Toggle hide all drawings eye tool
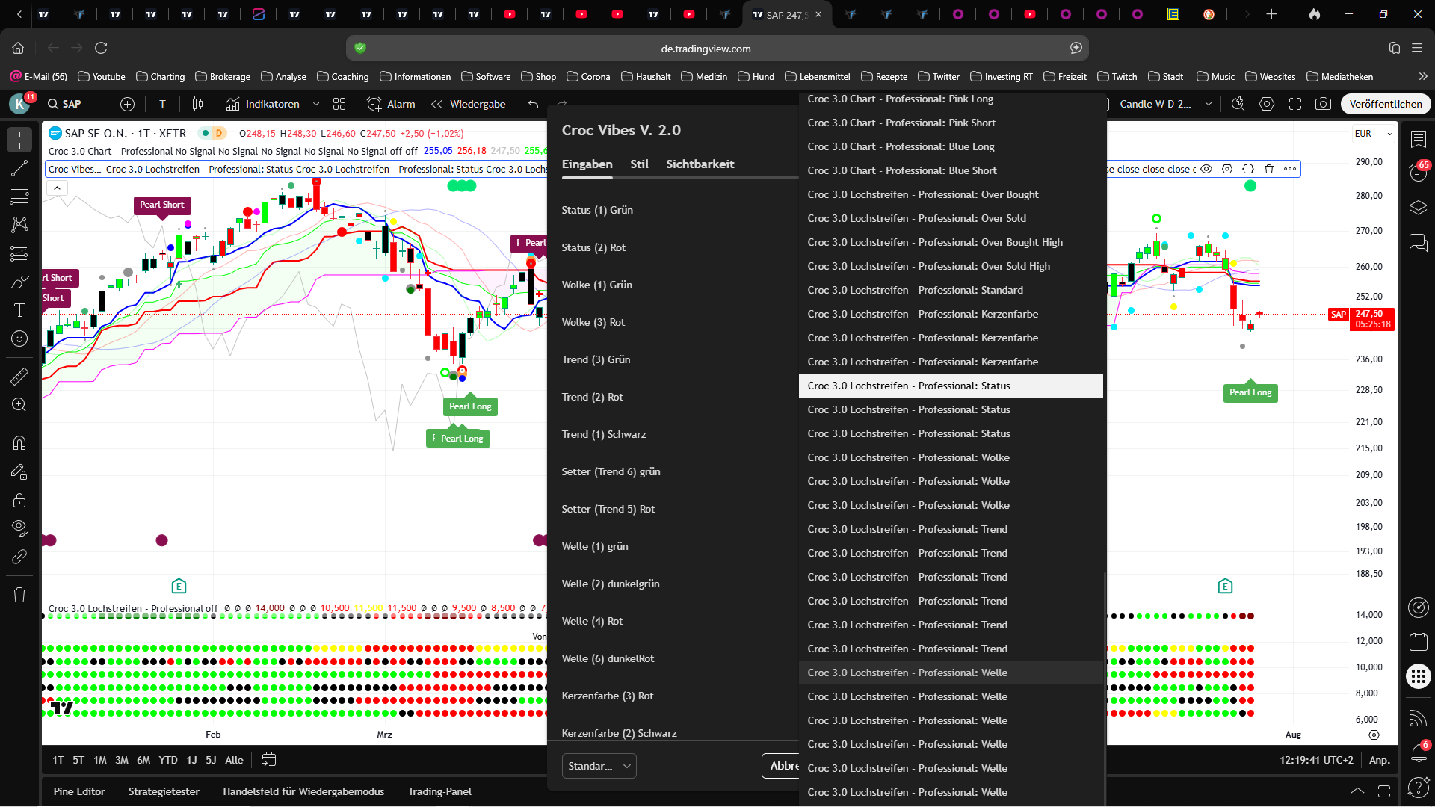This screenshot has width=1435, height=807. coord(19,528)
